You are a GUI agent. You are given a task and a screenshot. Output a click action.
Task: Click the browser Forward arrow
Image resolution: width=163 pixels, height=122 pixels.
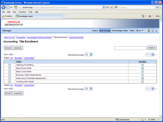[8, 7]
